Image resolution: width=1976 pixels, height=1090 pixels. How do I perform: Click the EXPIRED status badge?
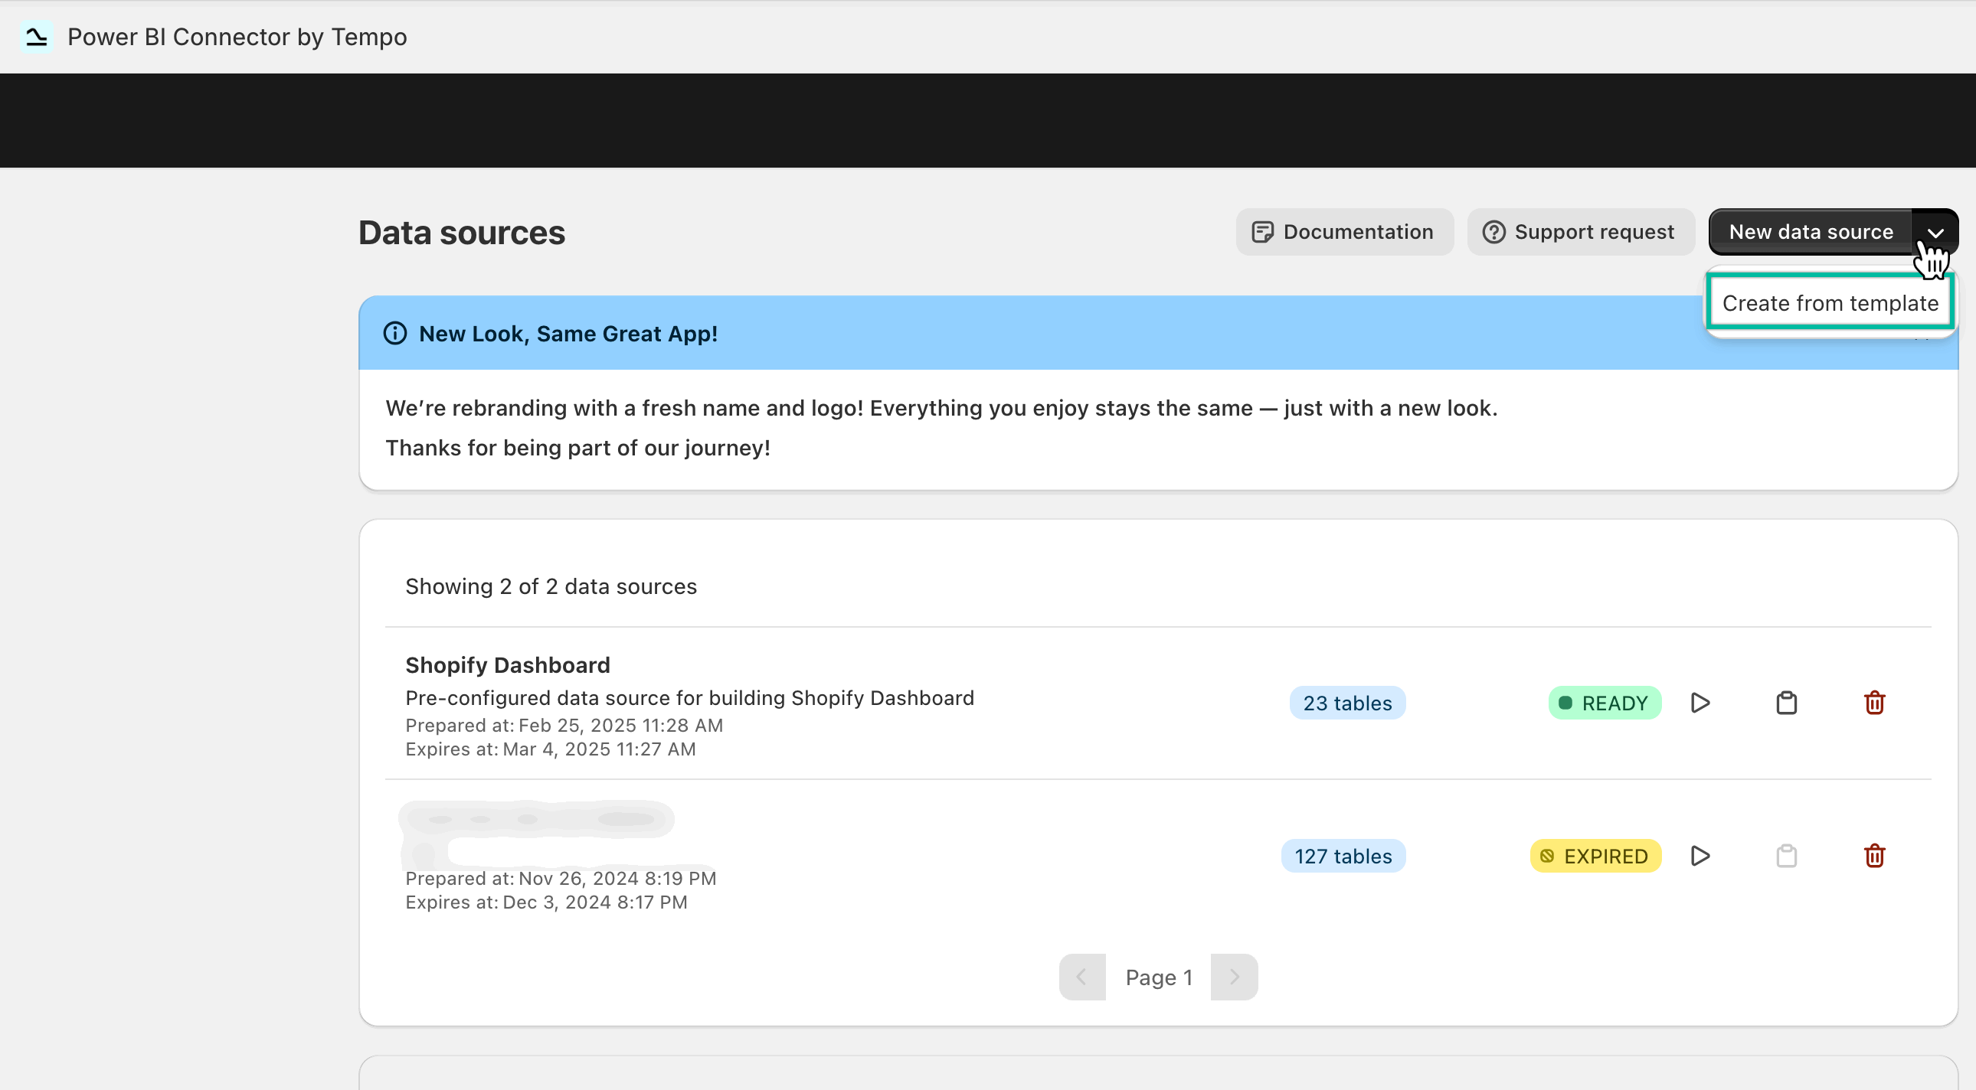point(1595,856)
